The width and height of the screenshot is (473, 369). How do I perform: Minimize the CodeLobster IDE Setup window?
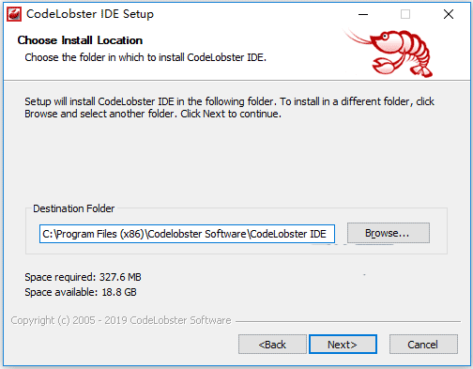[363, 14]
